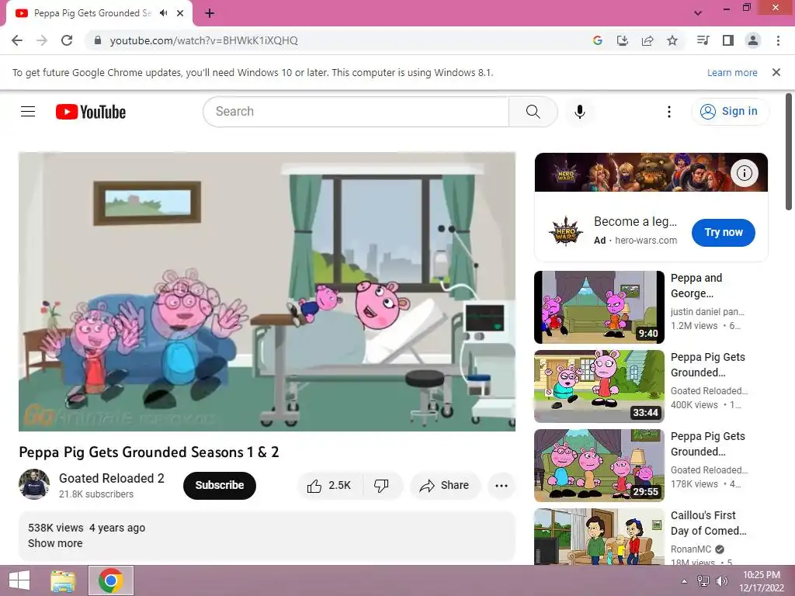795x596 pixels.
Task: Click into the YouTube Search field
Action: [356, 112]
